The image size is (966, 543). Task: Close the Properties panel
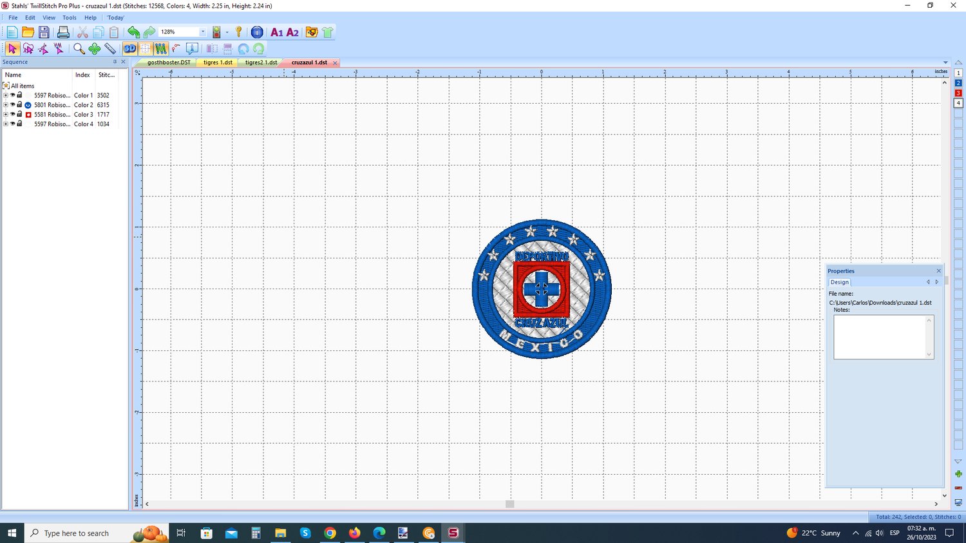tap(938, 271)
